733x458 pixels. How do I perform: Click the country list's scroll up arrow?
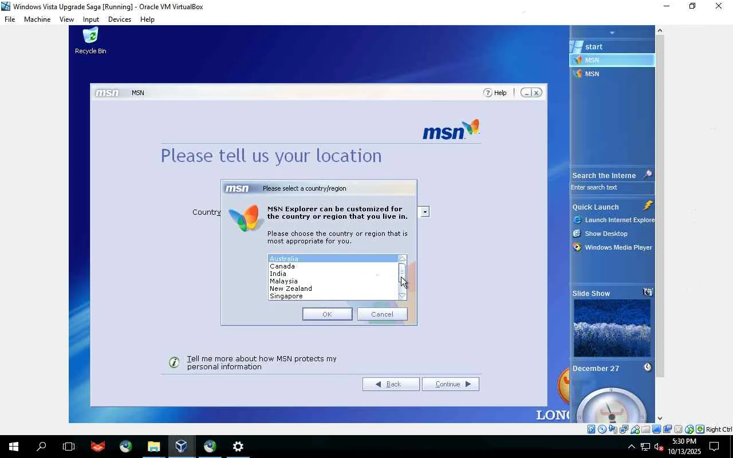[402, 259]
